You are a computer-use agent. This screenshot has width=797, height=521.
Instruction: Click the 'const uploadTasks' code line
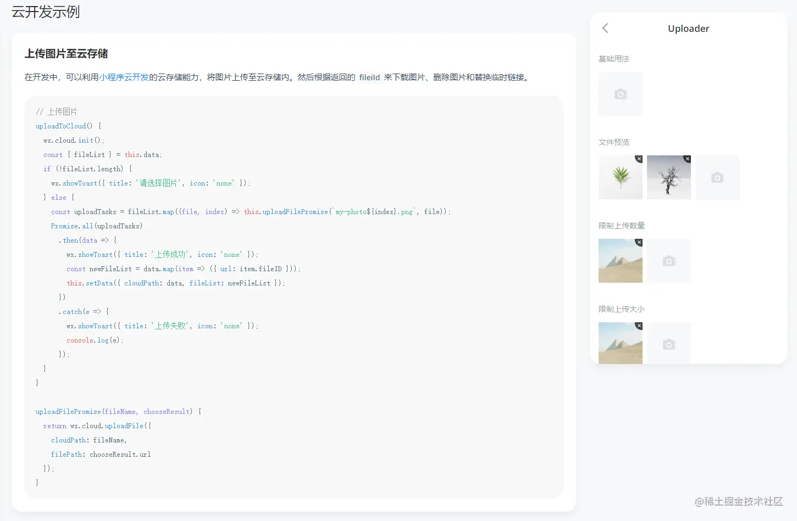[251, 211]
